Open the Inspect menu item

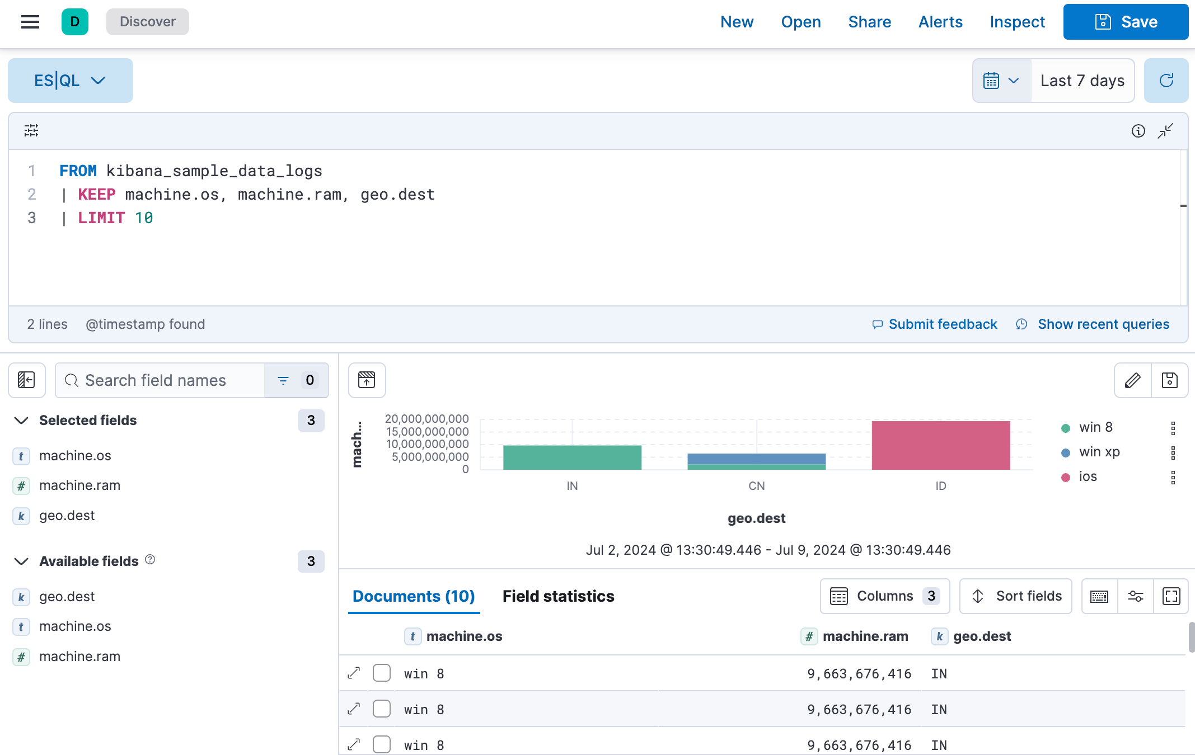point(1017,22)
